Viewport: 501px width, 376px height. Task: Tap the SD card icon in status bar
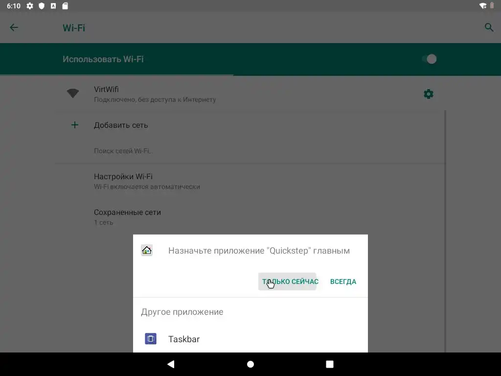65,6
